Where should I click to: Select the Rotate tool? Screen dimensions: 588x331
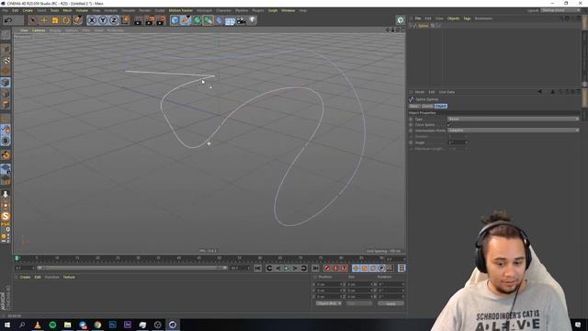66,20
